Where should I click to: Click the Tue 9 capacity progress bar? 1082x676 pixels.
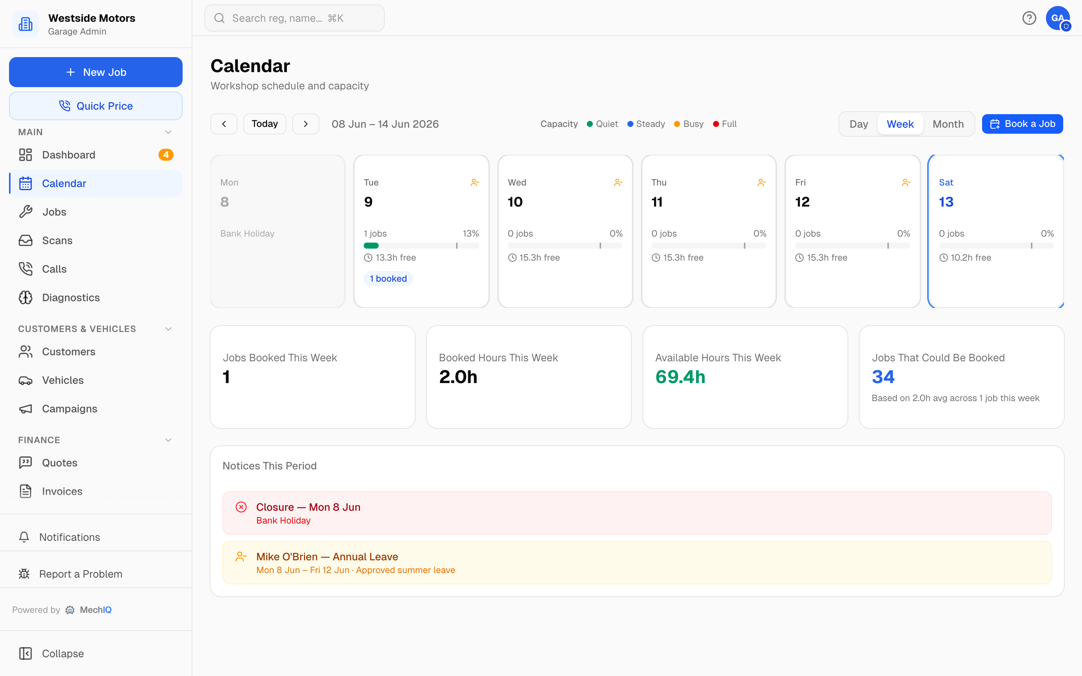pos(421,246)
